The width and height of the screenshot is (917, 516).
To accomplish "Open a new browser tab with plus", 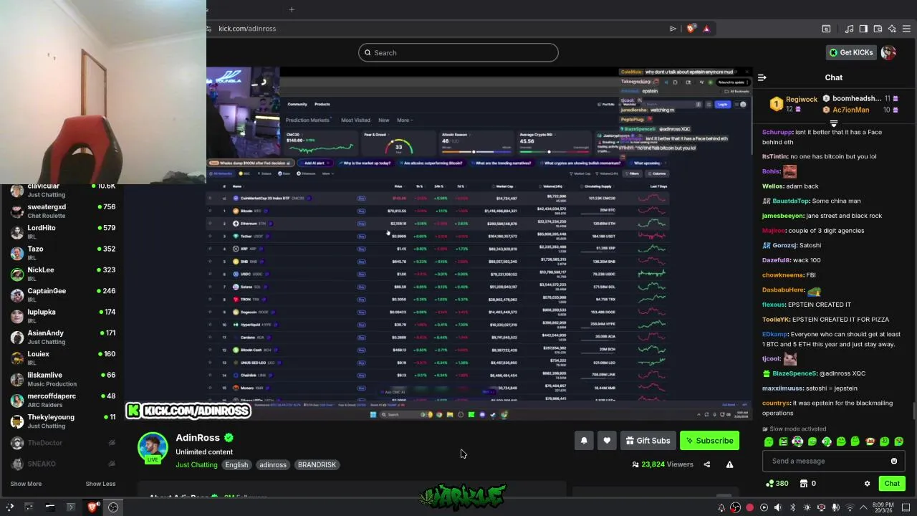I will (292, 9).
